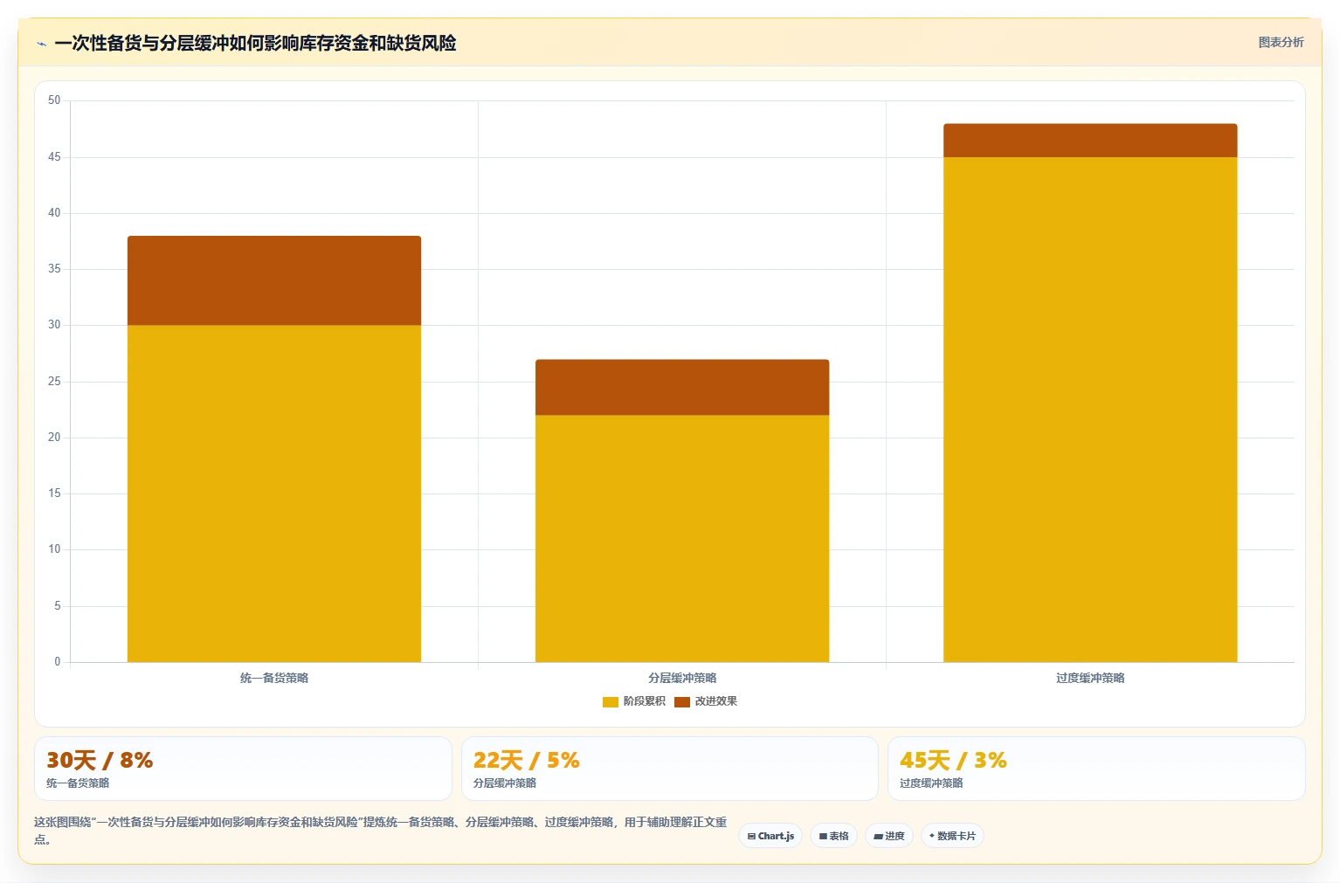This screenshot has height=883, width=1340.
Task: Click the description text beginning 这张图围绕
Action: tap(380, 831)
